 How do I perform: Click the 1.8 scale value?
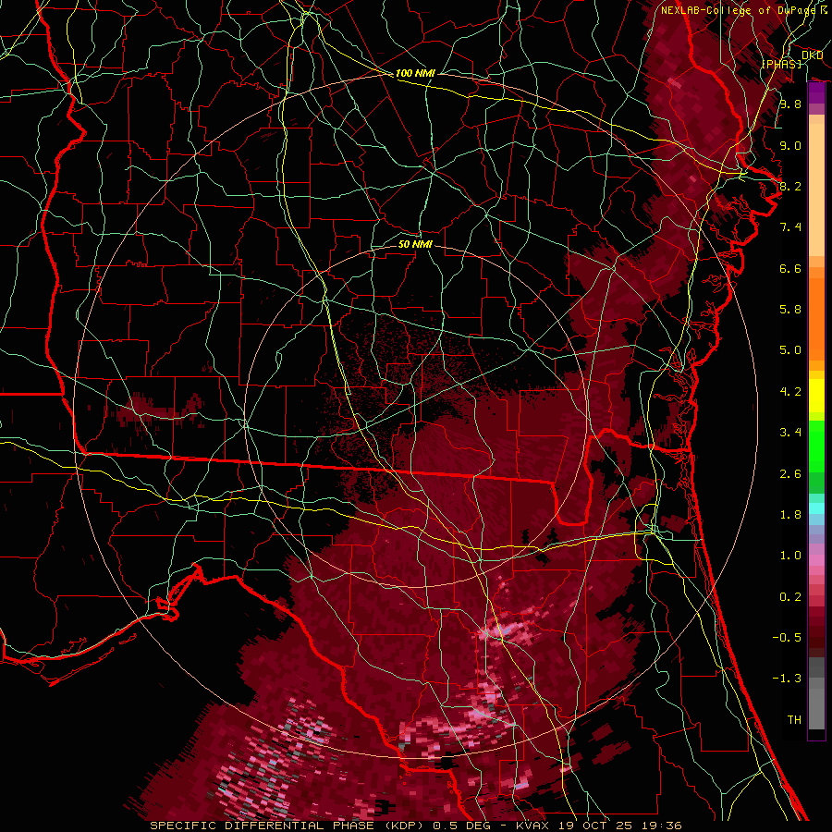pyautogui.click(x=790, y=515)
